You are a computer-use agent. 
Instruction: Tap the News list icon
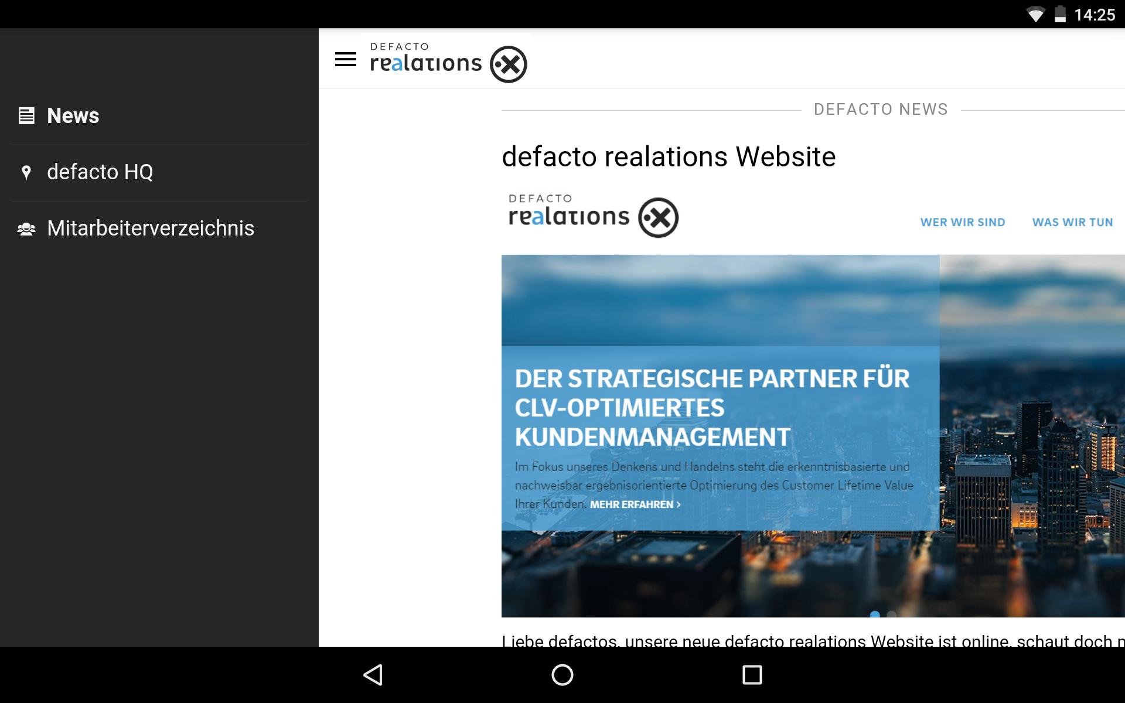[26, 116]
